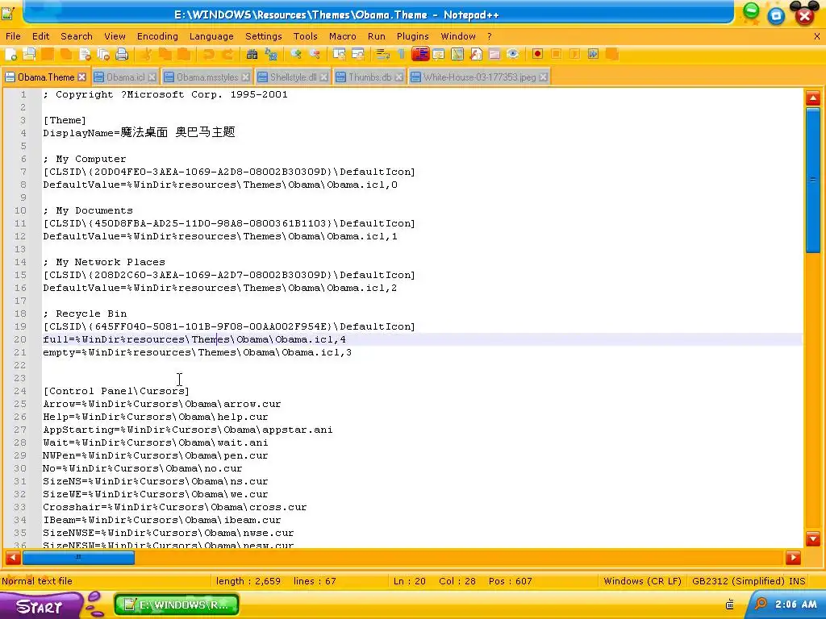Open the ? help menu
Screen dimensions: 826x619
point(490,36)
